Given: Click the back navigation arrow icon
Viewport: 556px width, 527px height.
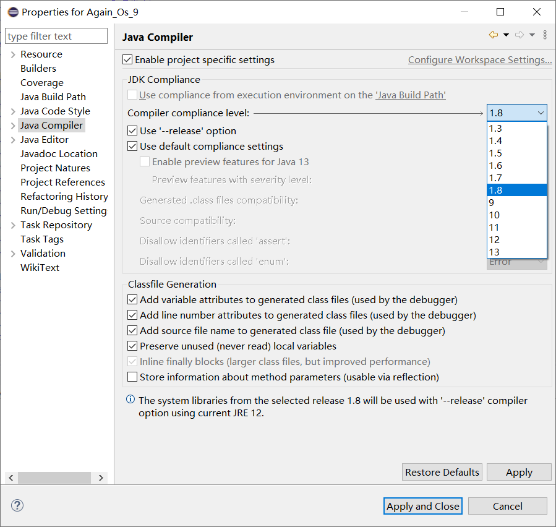Looking at the screenshot, I should click(x=493, y=35).
